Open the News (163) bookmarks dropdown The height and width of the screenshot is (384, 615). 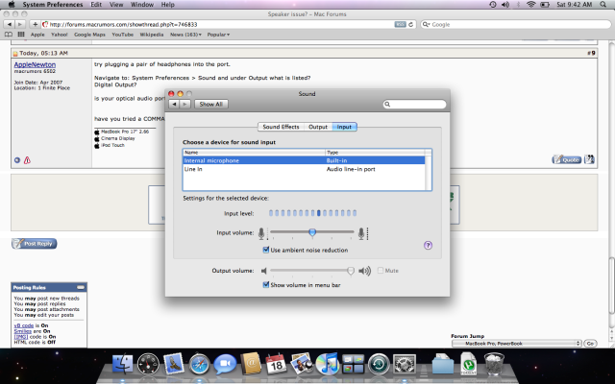point(185,35)
